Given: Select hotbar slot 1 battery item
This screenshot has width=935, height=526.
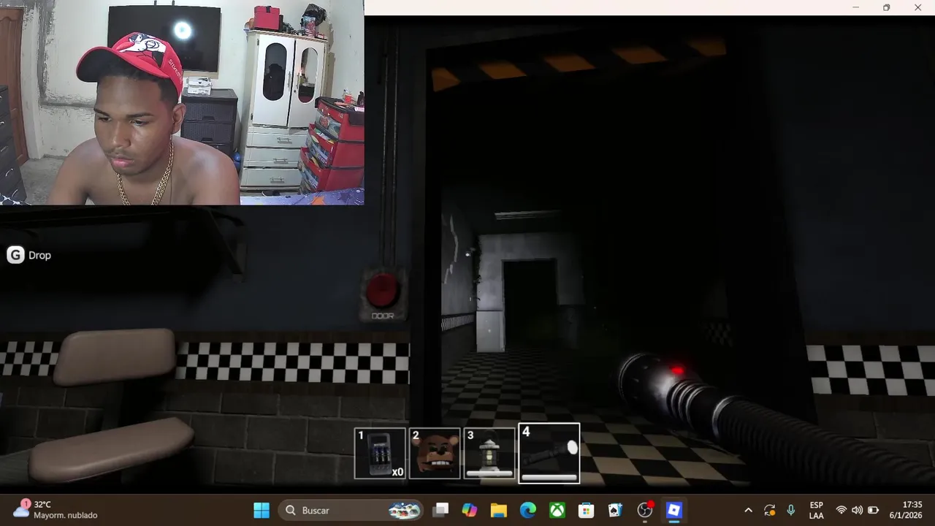Looking at the screenshot, I should (x=380, y=454).
